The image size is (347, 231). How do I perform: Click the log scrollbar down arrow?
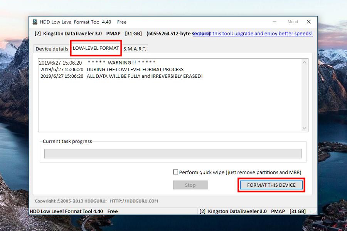304,128
